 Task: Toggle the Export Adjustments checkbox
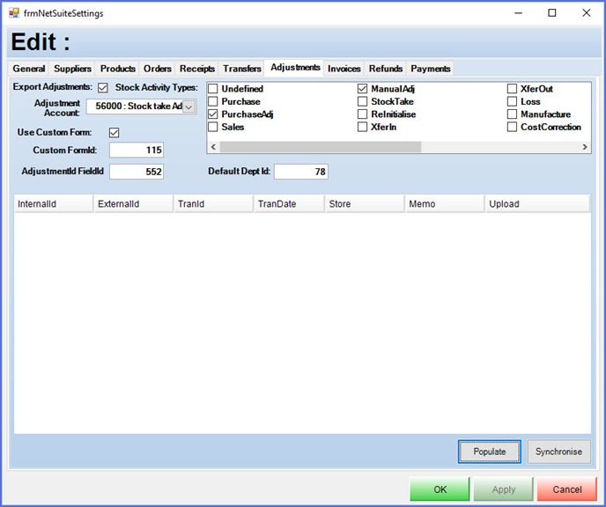click(103, 88)
